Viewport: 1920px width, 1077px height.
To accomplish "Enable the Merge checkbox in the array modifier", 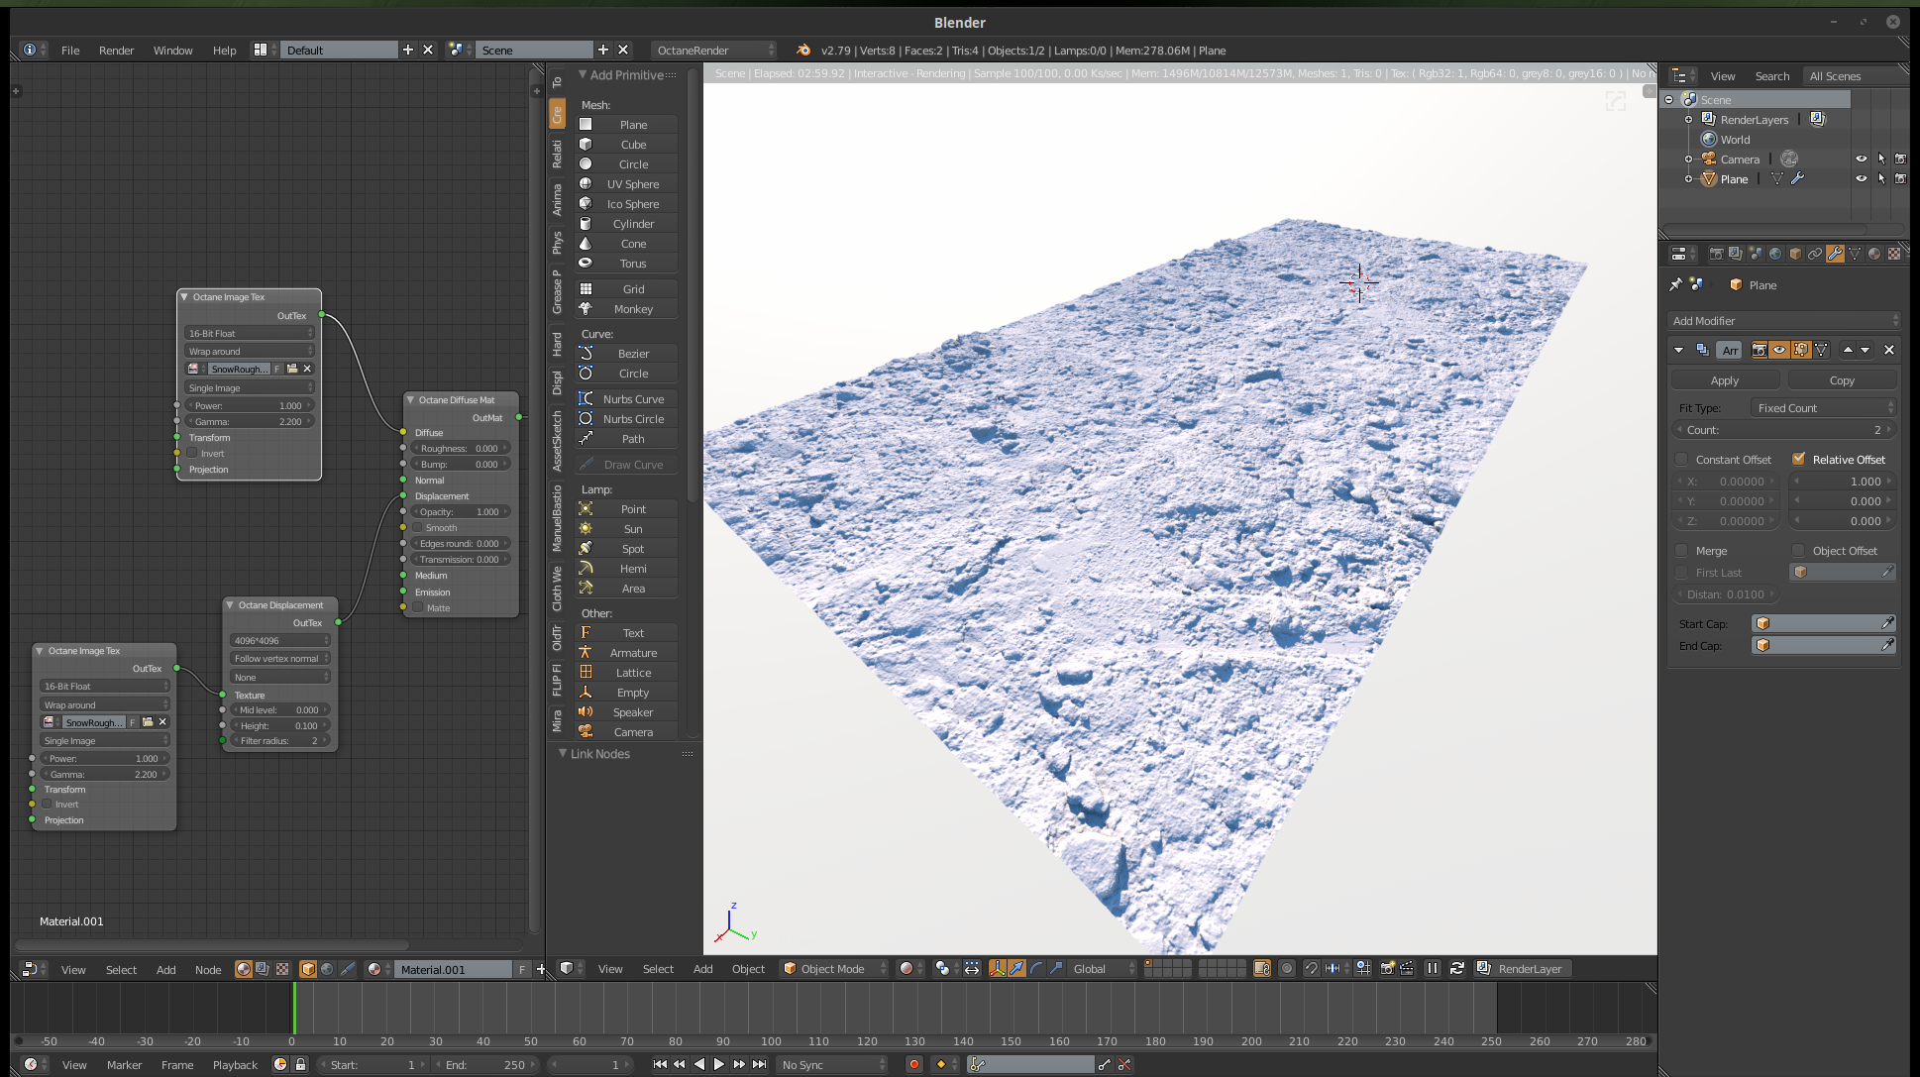I will tap(1681, 551).
